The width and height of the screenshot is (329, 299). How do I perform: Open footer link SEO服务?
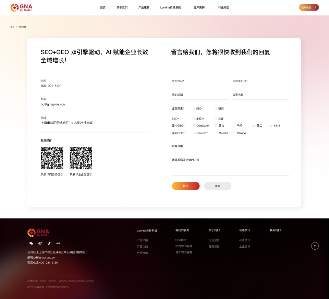tap(181, 240)
